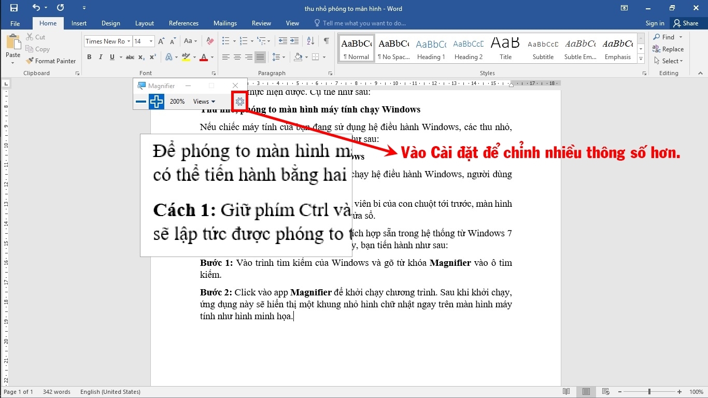Screen dimensions: 708x398
Task: Justify the paragraph text
Action: click(x=260, y=57)
